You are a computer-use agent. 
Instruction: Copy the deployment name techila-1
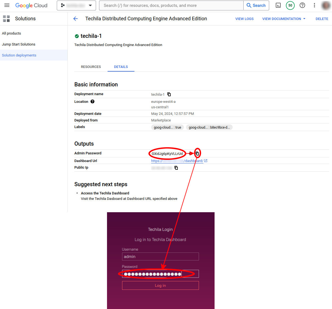[169, 94]
